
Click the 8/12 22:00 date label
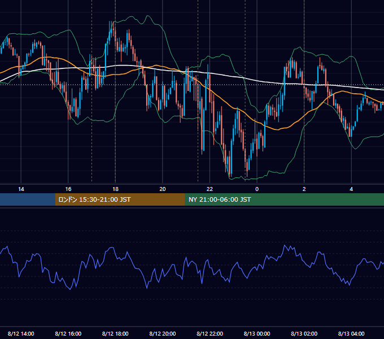pyautogui.click(x=210, y=333)
